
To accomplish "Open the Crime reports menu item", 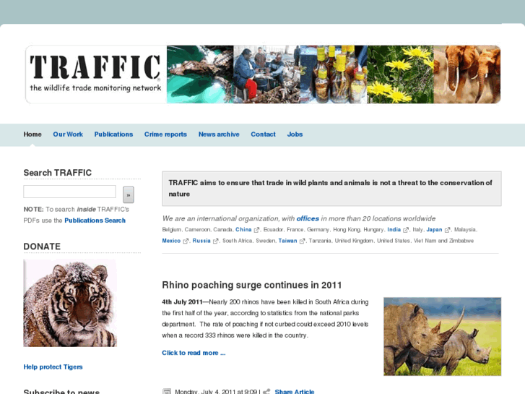I will click(x=165, y=134).
